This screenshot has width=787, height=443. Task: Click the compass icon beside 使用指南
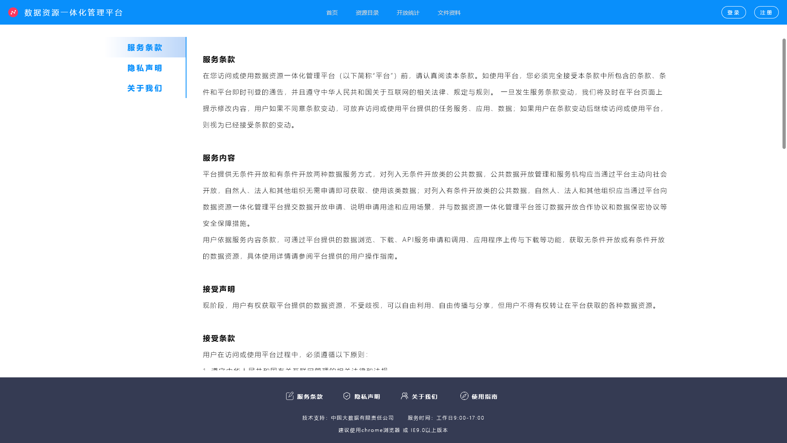pos(464,396)
